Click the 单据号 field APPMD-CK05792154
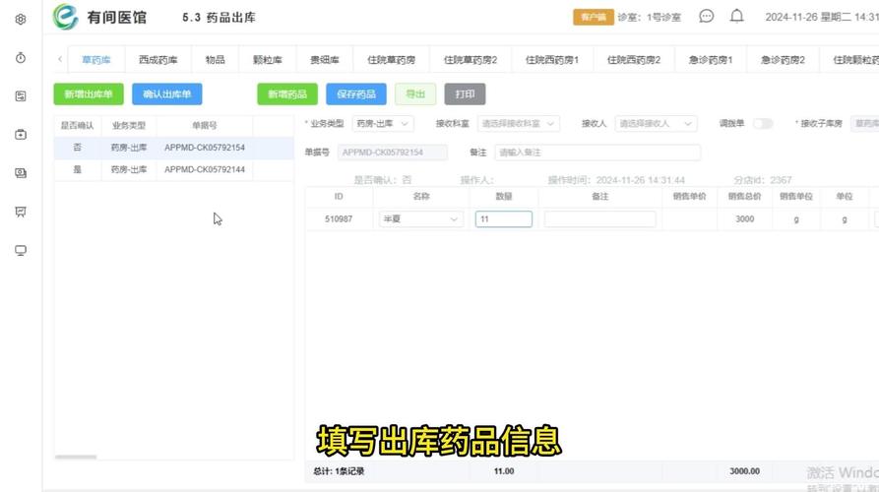This screenshot has height=492, width=879. tap(393, 153)
